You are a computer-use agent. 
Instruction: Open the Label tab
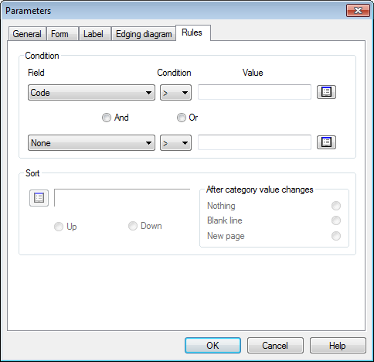[x=93, y=34]
